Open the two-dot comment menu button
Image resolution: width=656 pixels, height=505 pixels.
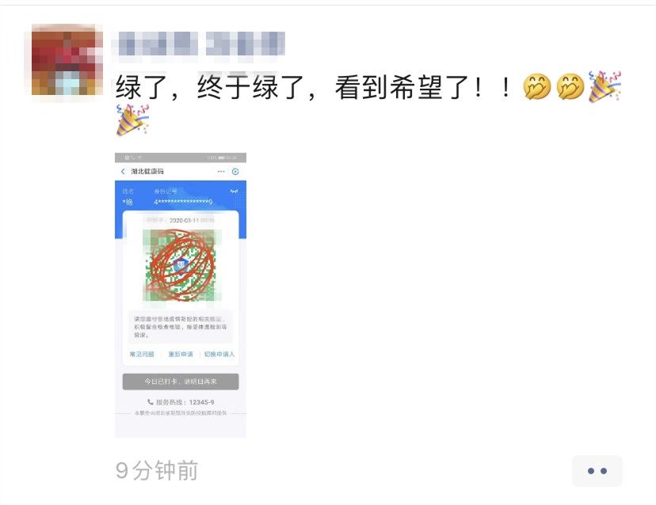597,471
